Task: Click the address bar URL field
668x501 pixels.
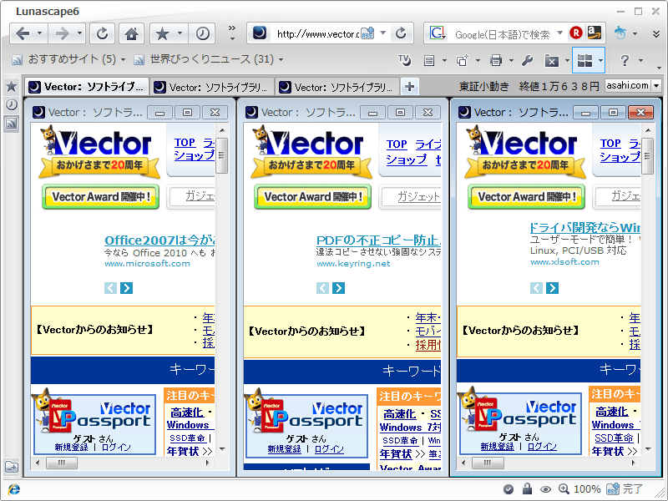Action: [316, 33]
